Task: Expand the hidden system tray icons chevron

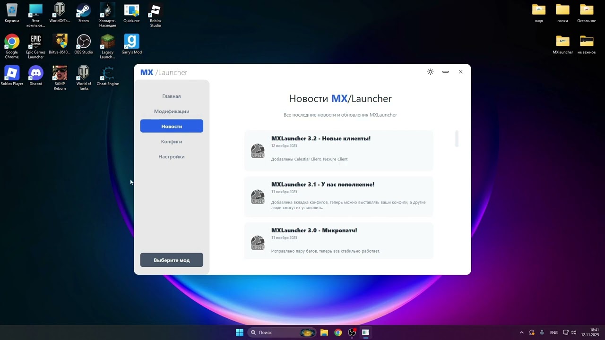Action: click(x=522, y=332)
